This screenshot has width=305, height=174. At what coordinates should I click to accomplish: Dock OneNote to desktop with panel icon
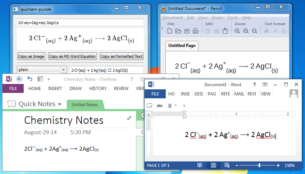point(40,79)
